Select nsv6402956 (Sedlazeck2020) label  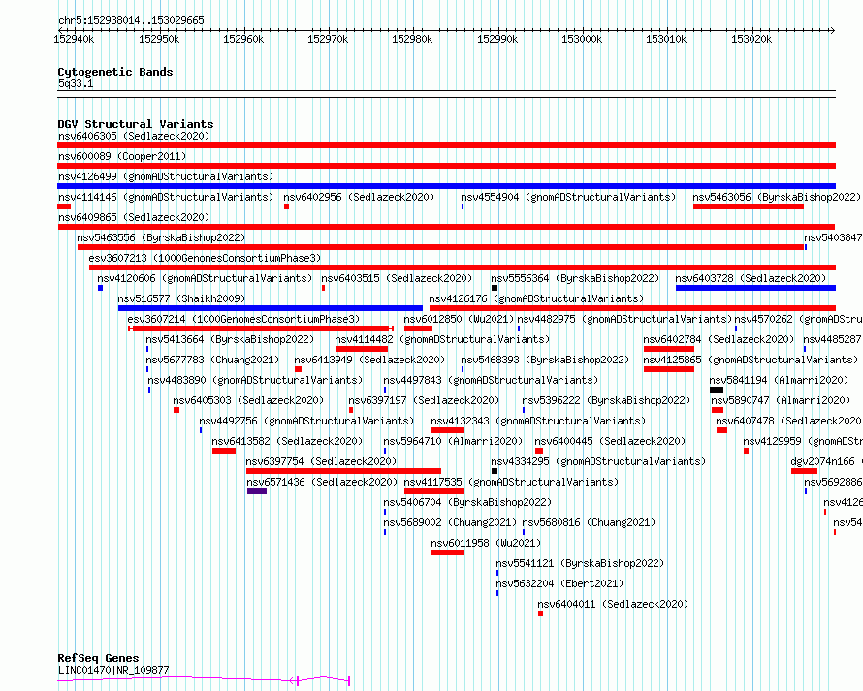(359, 197)
